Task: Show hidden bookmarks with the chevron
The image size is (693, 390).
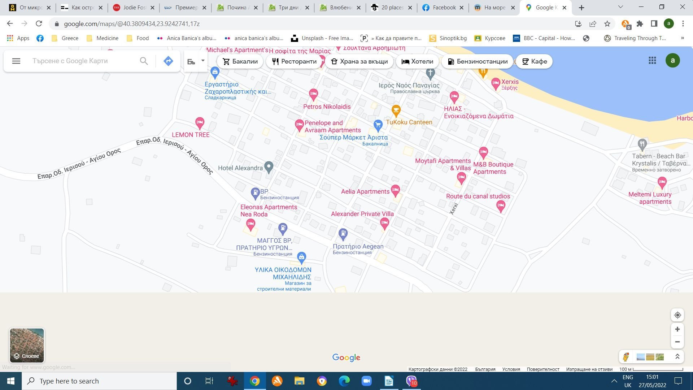Action: point(682,38)
